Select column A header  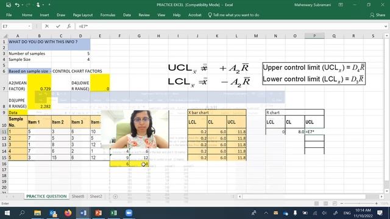(x=18, y=36)
